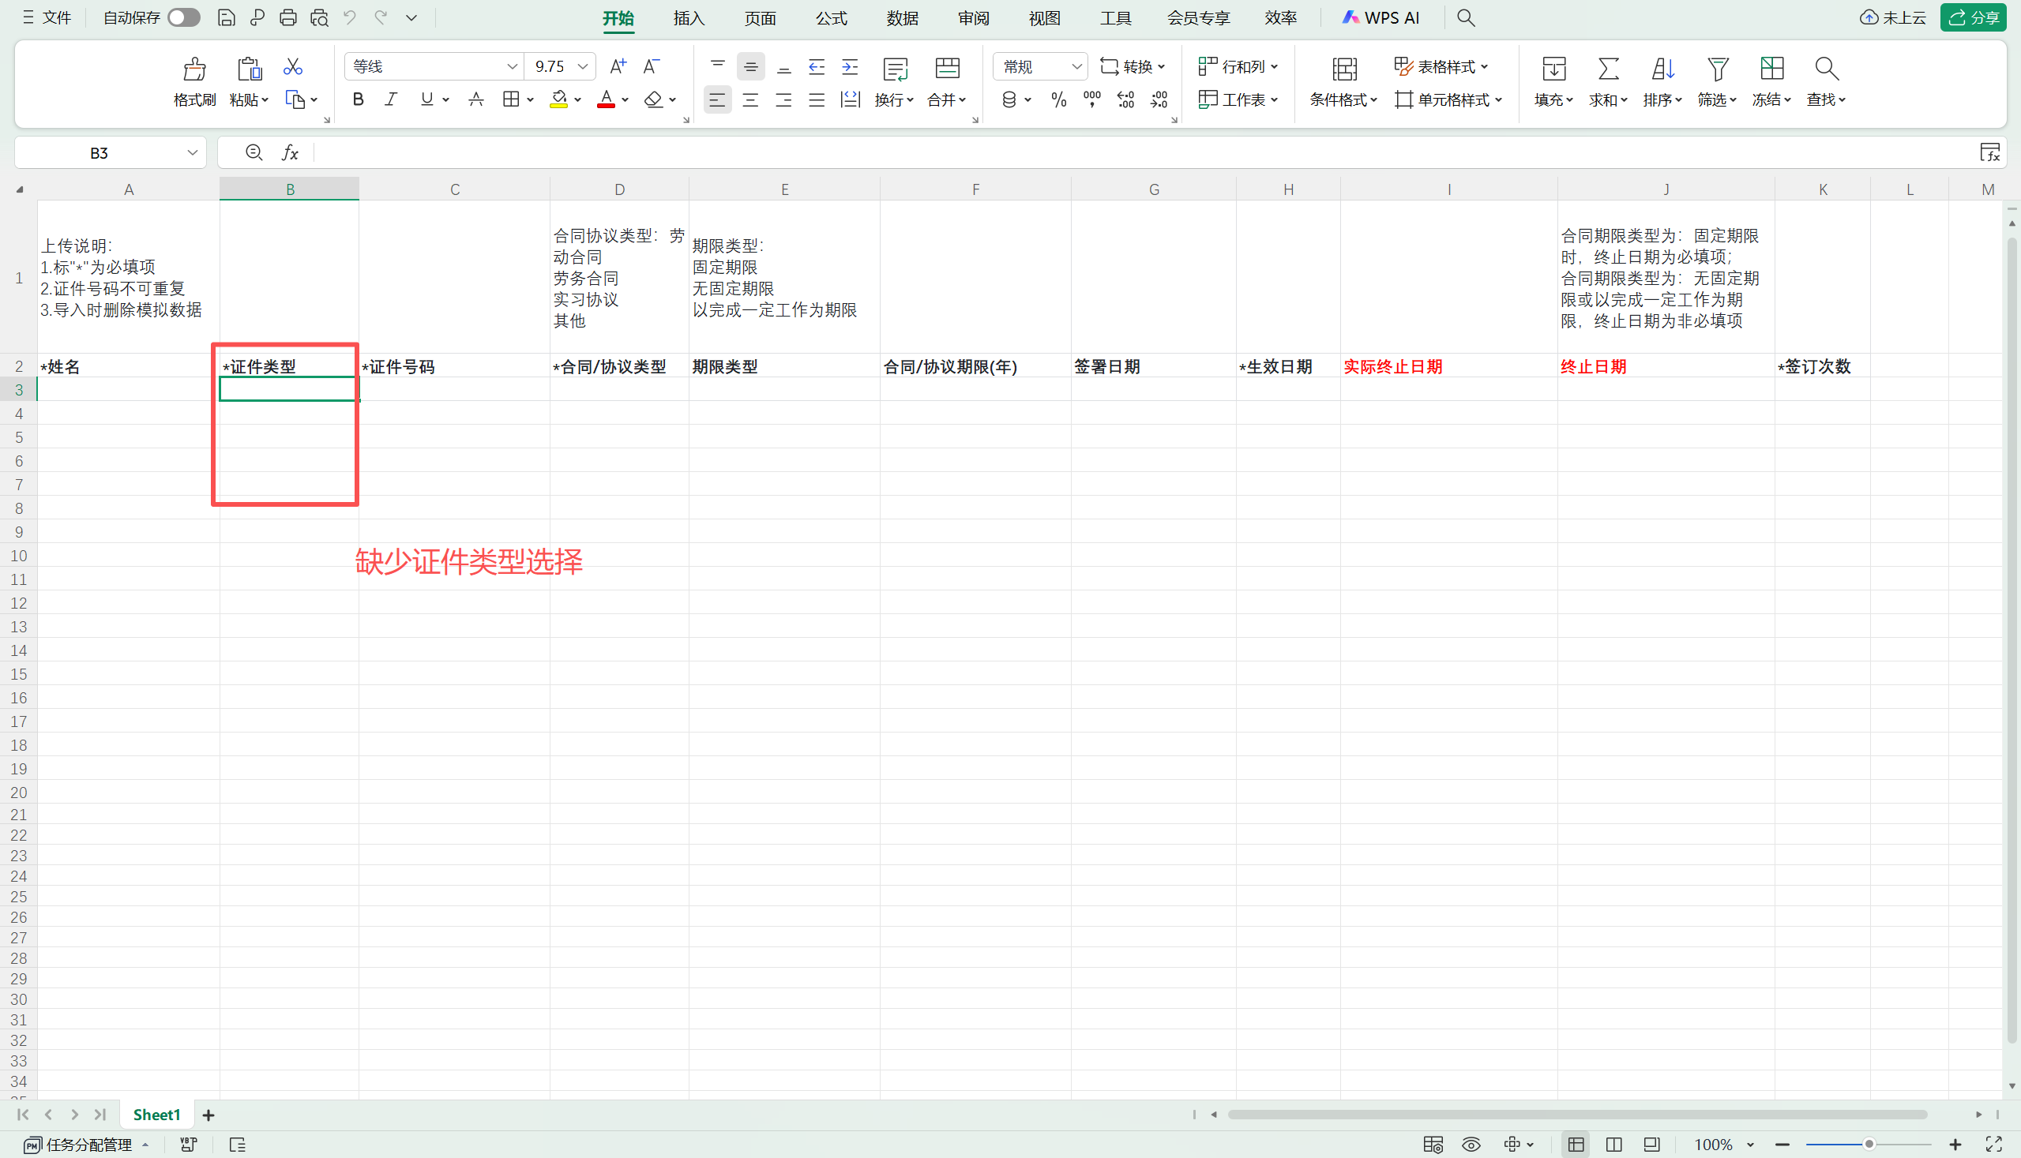Click the Freeze panes (冻结) icon
This screenshot has height=1158, width=2021.
(x=1771, y=69)
